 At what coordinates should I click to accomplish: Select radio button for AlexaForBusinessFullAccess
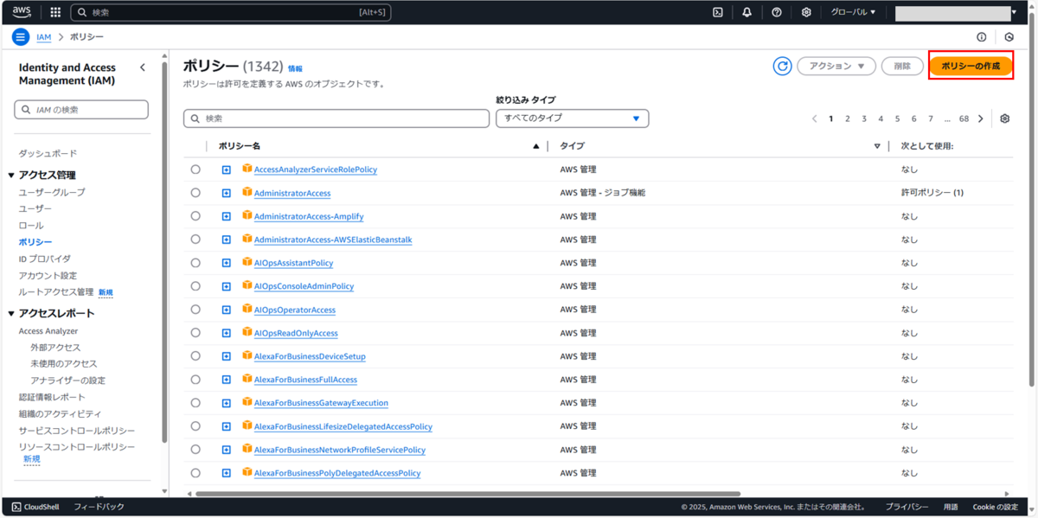[195, 380]
